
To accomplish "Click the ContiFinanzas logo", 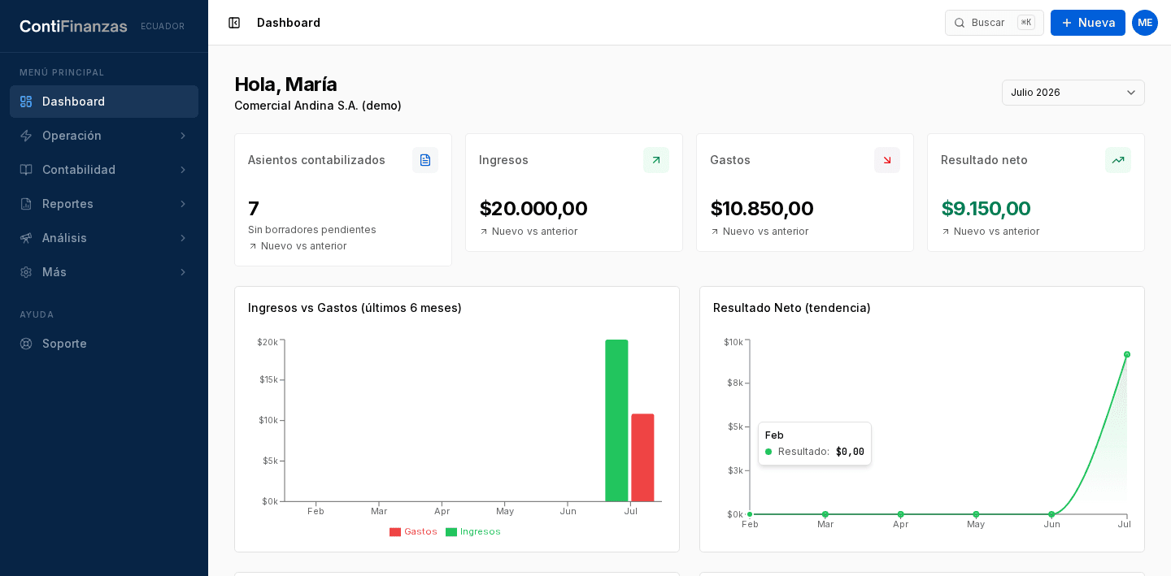I will (73, 26).
